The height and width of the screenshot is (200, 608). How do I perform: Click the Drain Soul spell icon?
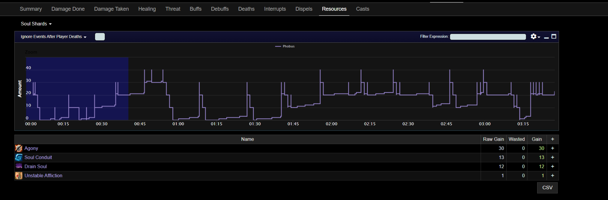[19, 166]
